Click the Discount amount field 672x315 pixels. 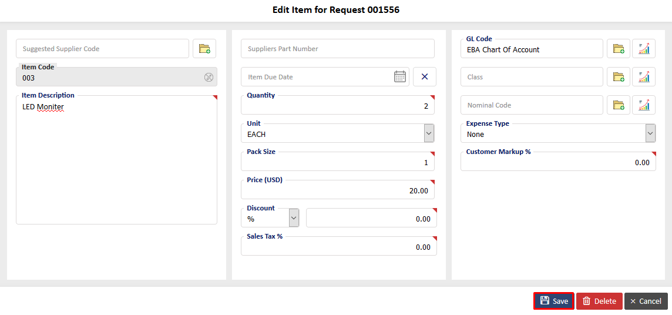point(372,218)
